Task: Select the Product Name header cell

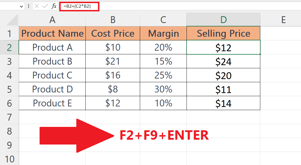Action: (52, 34)
